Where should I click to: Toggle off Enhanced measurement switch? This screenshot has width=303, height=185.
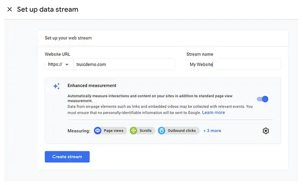click(x=263, y=99)
